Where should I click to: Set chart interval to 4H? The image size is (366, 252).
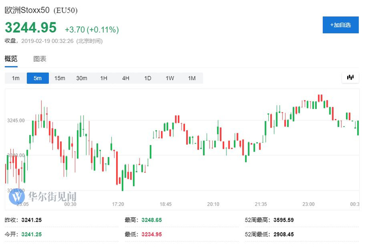(x=125, y=78)
